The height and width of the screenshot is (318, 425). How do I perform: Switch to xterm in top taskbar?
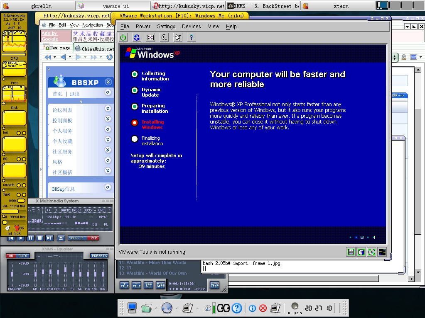[x=338, y=6]
